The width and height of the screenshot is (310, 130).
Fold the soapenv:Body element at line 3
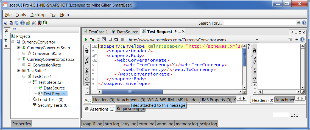(96, 56)
